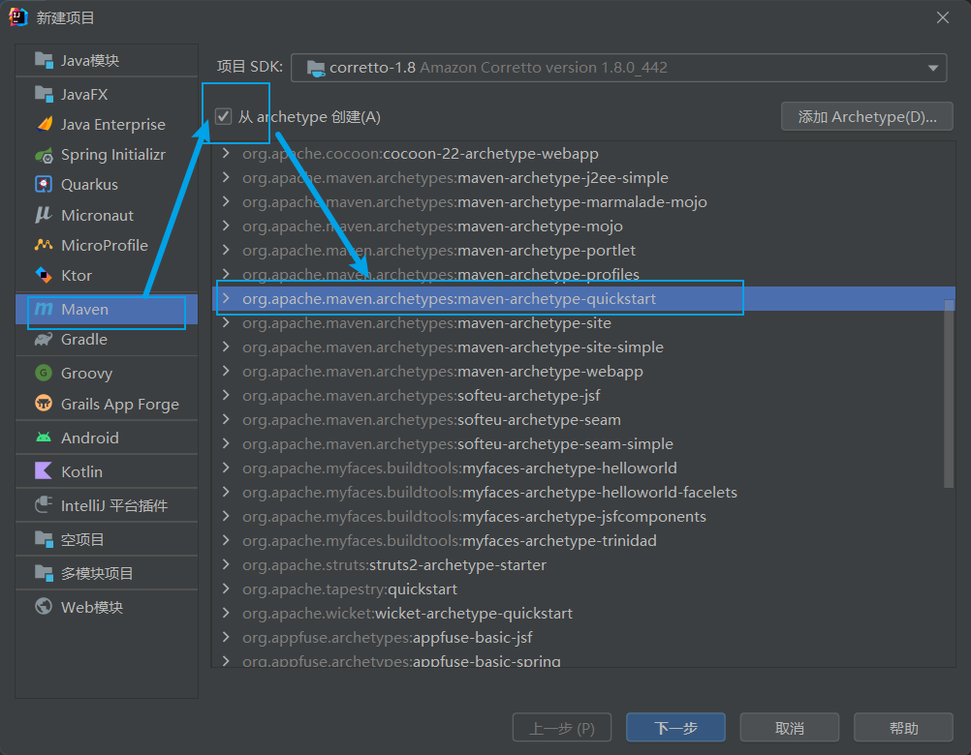Select maven-archetype-profiles row
971x755 pixels.
582,274
